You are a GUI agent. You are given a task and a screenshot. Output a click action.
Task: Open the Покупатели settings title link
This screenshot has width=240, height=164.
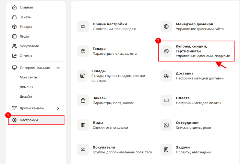click(104, 148)
